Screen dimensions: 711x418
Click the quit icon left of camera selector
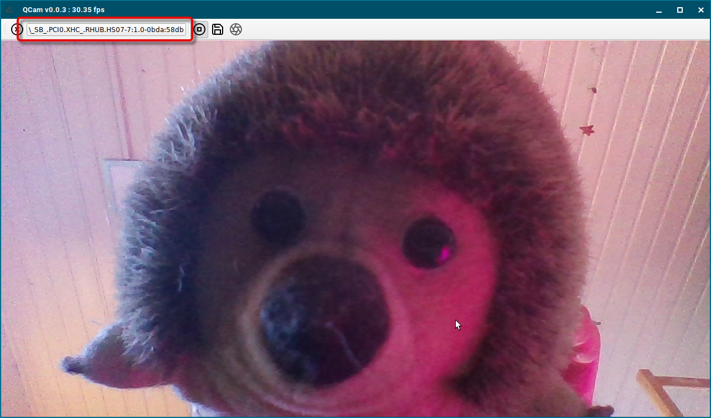pyautogui.click(x=17, y=29)
